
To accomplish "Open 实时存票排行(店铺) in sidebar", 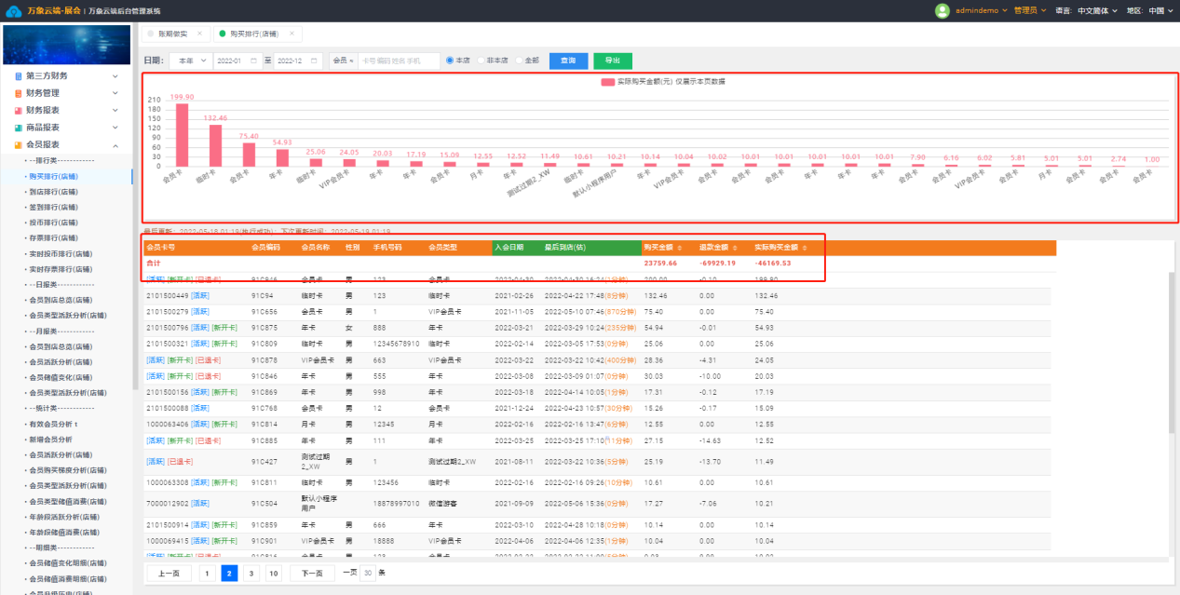I will (x=61, y=269).
